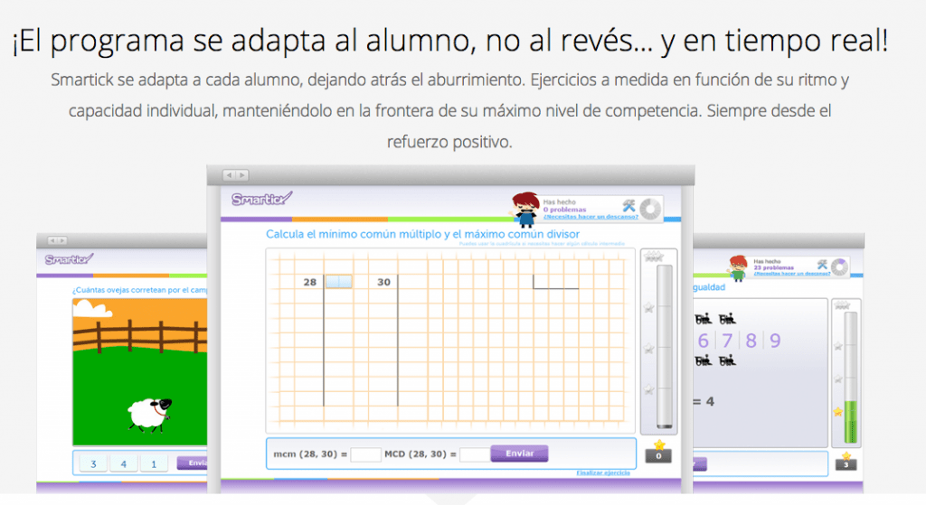Click earned gold star beside green progress bar

coord(838,412)
